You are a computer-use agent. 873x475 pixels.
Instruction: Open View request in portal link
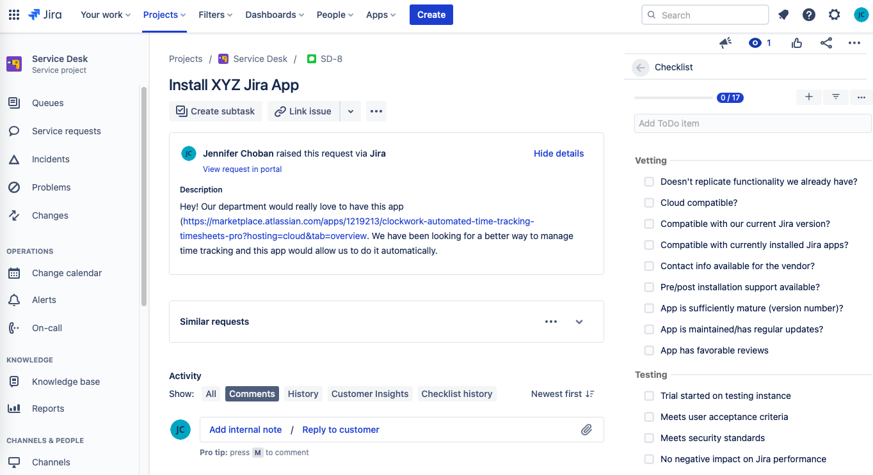pyautogui.click(x=243, y=169)
